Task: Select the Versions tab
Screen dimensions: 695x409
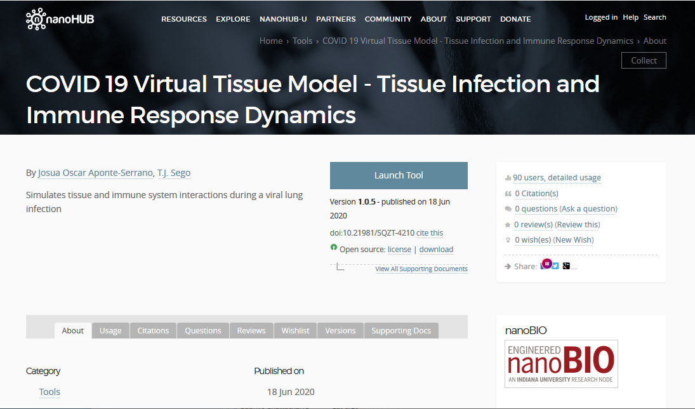Action: point(340,330)
